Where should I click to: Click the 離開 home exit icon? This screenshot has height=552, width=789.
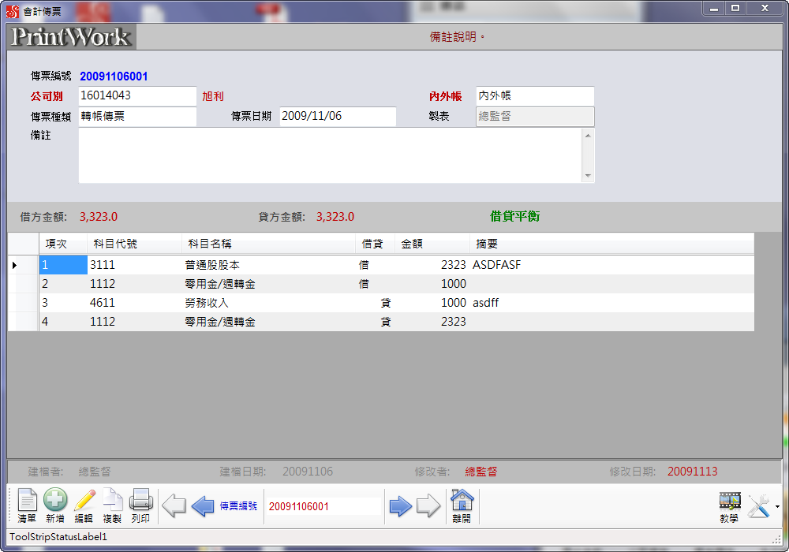click(x=462, y=505)
